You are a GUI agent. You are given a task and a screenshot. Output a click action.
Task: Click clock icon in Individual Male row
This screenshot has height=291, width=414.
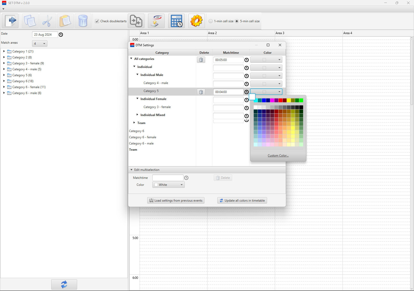tap(247, 76)
